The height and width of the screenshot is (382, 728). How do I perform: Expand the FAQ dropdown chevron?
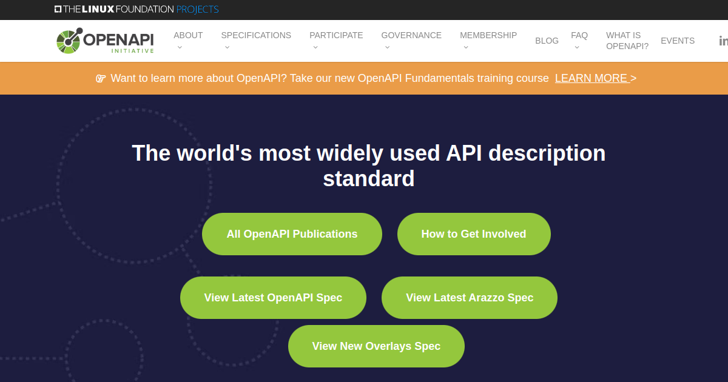coord(577,47)
